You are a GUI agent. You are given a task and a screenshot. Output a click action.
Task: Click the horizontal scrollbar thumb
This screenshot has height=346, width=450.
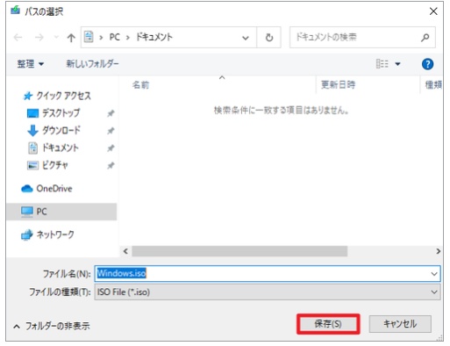(239, 251)
